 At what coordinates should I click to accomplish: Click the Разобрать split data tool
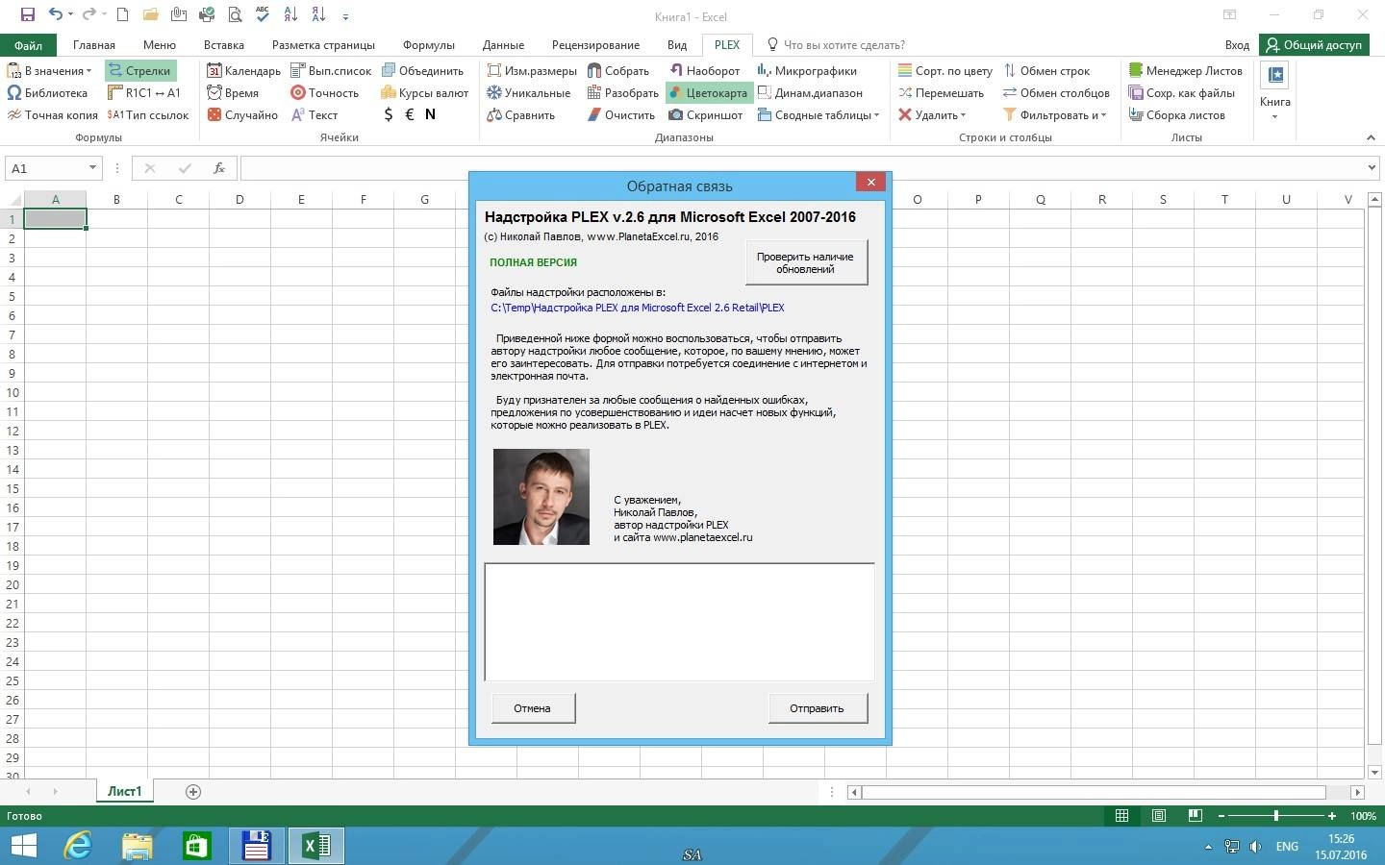pos(622,93)
